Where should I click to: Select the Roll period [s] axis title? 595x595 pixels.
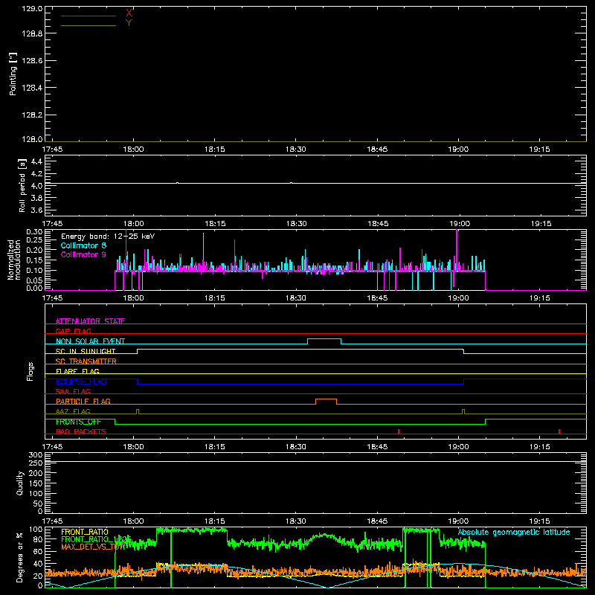point(22,185)
